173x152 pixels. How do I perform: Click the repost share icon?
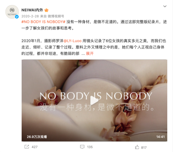27,147
